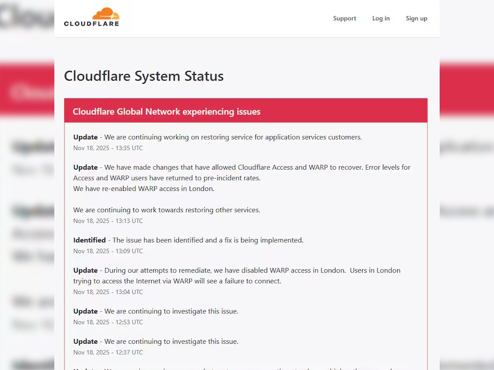Click the Identified status label
The width and height of the screenshot is (494, 370).
89,240
